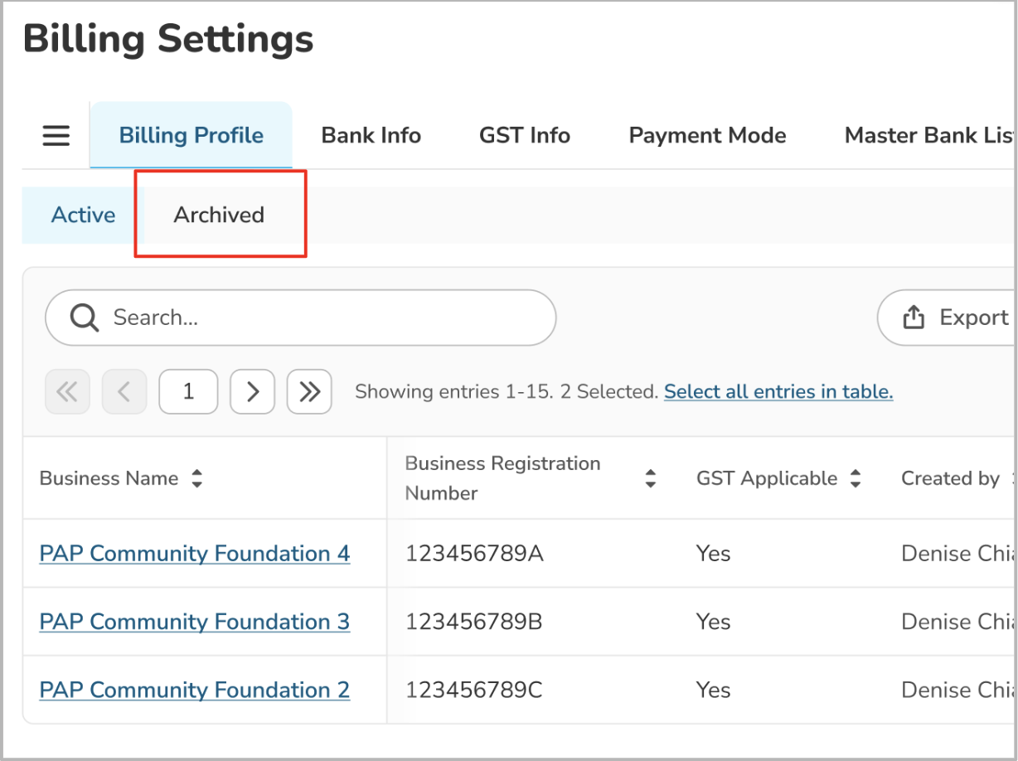Screen dimensions: 1018x761
Task: Click Select all entries in table link
Action: pos(778,391)
